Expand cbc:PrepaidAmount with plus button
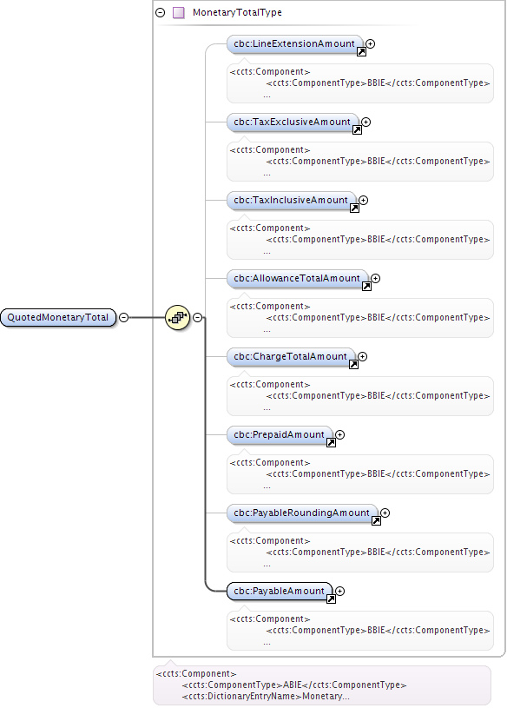Image resolution: width=507 pixels, height=708 pixels. 340,435
